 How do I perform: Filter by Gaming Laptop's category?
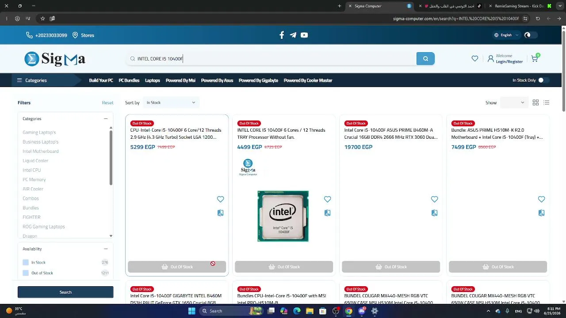click(x=39, y=132)
